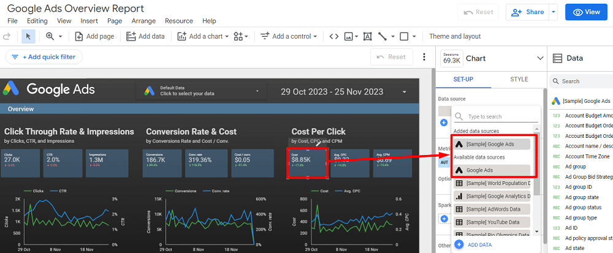Click Add page in the toolbar
Screen dimensions: 613x253
point(94,36)
